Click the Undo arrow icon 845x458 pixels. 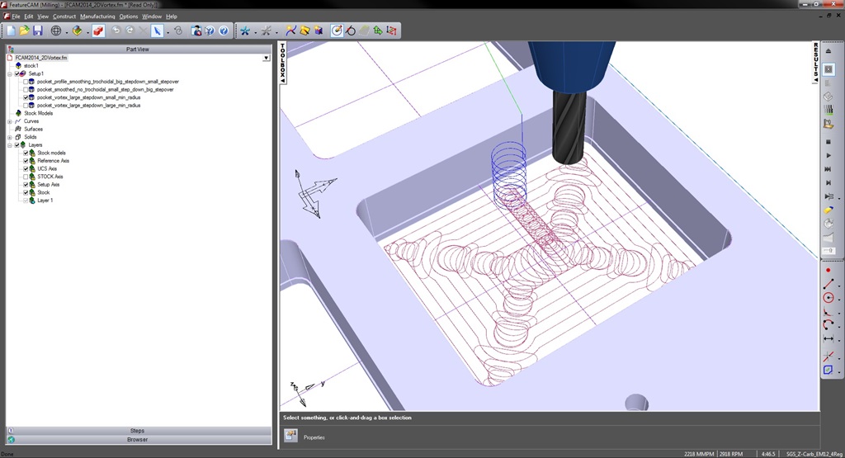pos(116,31)
